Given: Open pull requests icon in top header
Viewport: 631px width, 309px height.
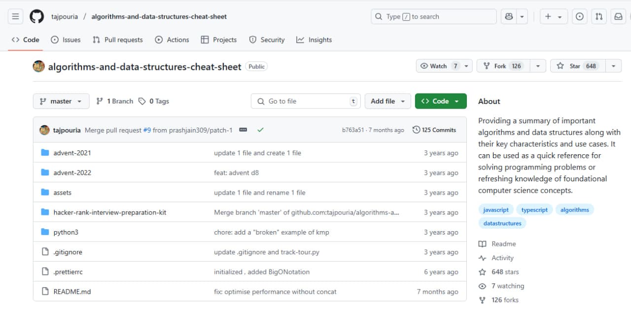Looking at the screenshot, I should coord(599,16).
